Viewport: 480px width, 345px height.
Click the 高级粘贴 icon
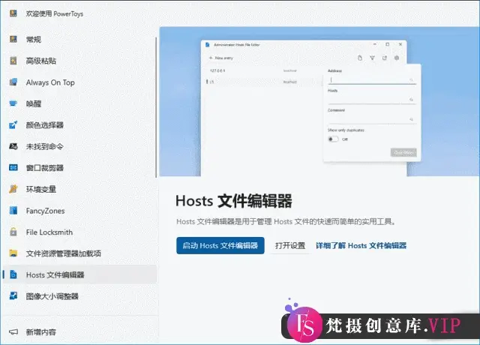(13, 61)
